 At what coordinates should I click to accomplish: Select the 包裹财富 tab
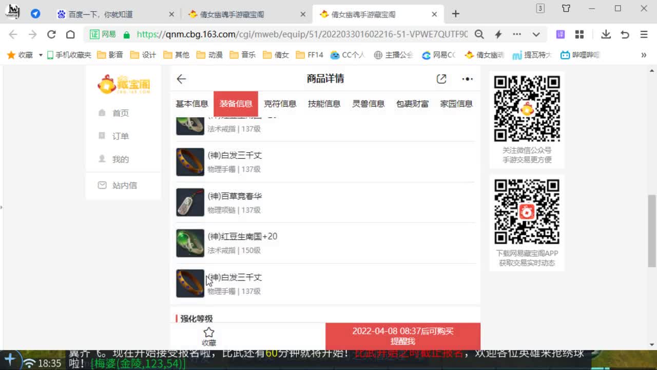[413, 104]
